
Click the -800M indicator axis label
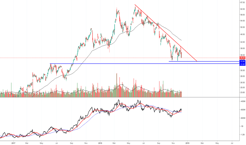tap(243, 118)
